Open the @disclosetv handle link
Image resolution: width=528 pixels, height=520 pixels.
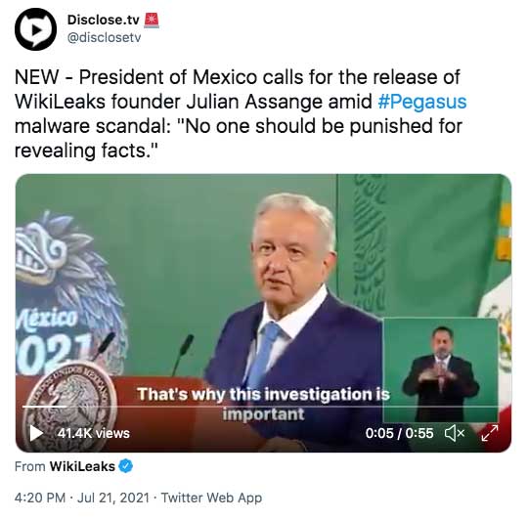click(x=104, y=37)
